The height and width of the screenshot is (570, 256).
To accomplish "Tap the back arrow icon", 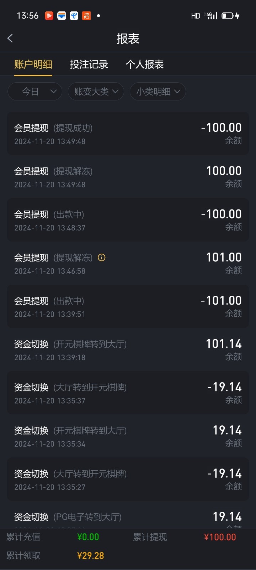I will click(10, 38).
